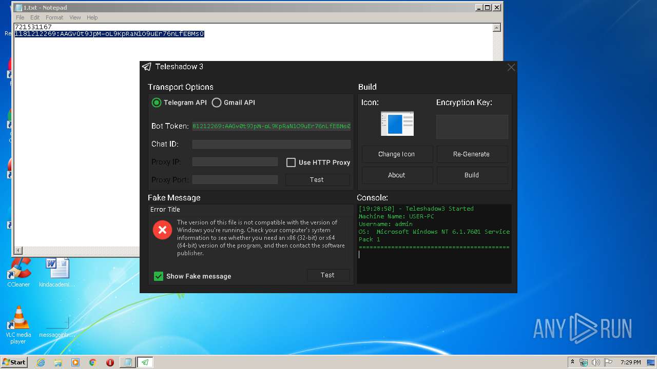Open Opera browser from the taskbar
This screenshot has width=657, height=369.
[x=110, y=362]
